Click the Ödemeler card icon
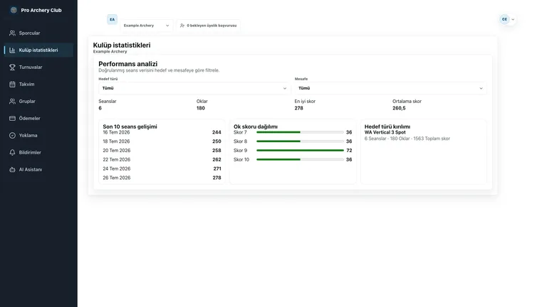This screenshot has width=547, height=307. point(12,119)
